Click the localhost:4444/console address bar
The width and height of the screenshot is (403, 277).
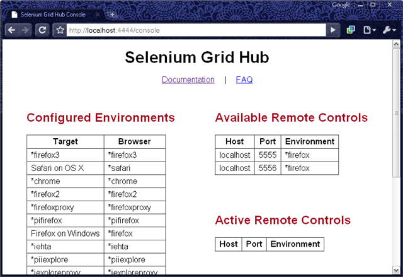[x=196, y=30]
